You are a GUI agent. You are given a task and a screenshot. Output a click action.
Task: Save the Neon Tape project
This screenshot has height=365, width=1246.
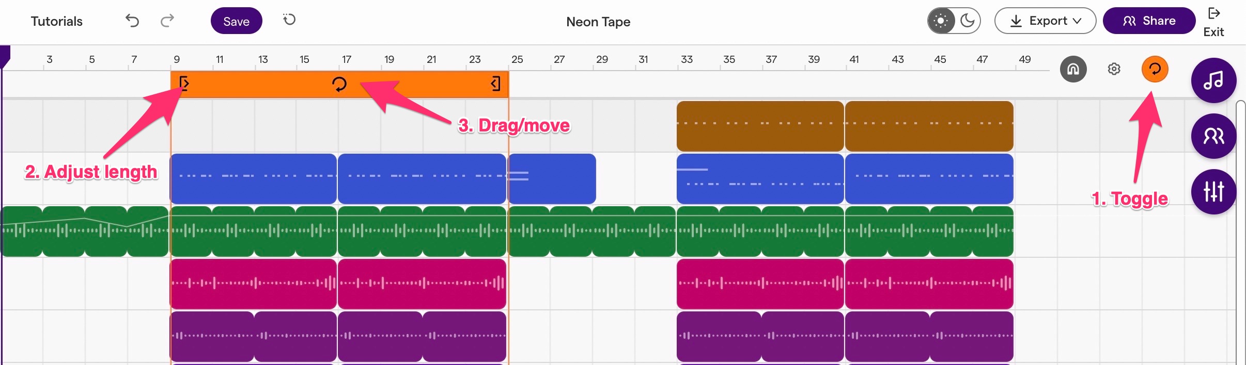(x=236, y=21)
